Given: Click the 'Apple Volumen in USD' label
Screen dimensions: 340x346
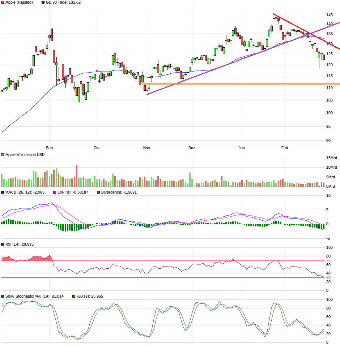Looking at the screenshot, I should [25, 155].
